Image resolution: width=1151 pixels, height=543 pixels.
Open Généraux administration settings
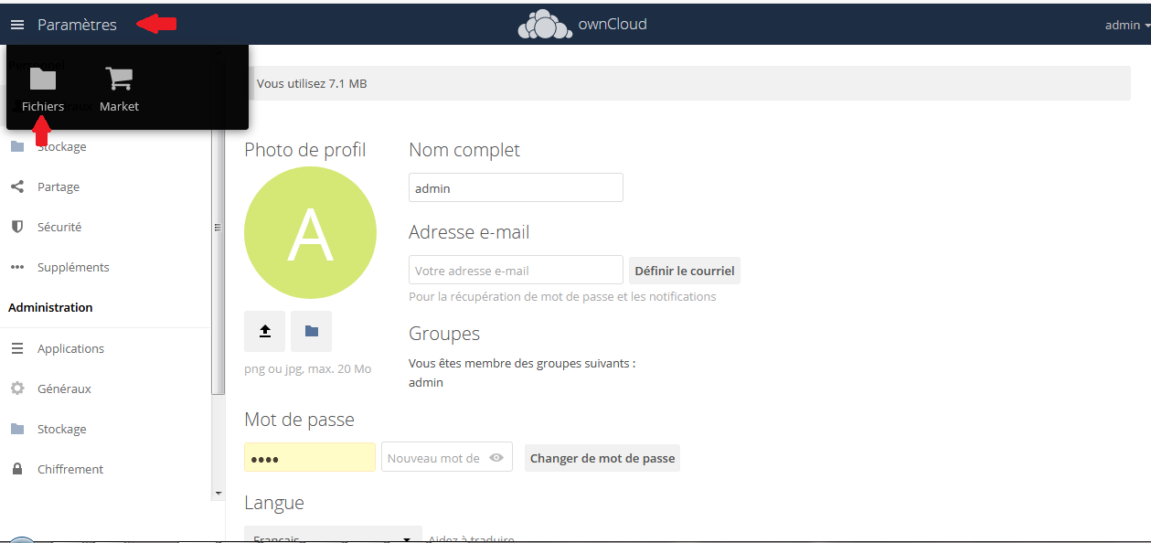point(64,389)
